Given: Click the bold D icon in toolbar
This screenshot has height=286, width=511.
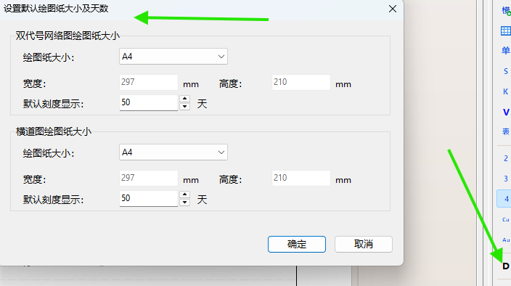Looking at the screenshot, I should coord(506,266).
